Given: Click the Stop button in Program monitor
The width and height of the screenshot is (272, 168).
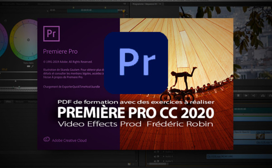Looking at the screenshot, I should click(x=238, y=95).
